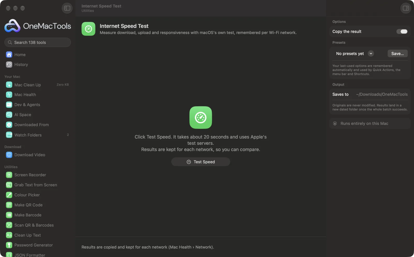Click the AI Space icon
Viewport: 414px width, 257px height.
click(x=9, y=115)
